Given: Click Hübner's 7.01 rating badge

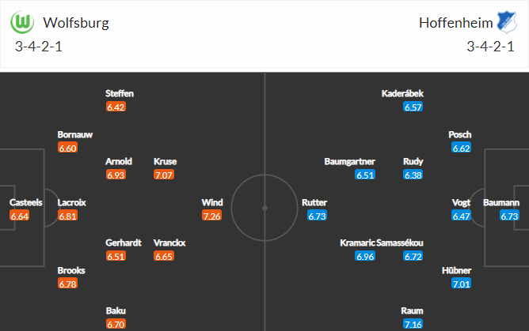Looking at the screenshot, I should 461,284.
